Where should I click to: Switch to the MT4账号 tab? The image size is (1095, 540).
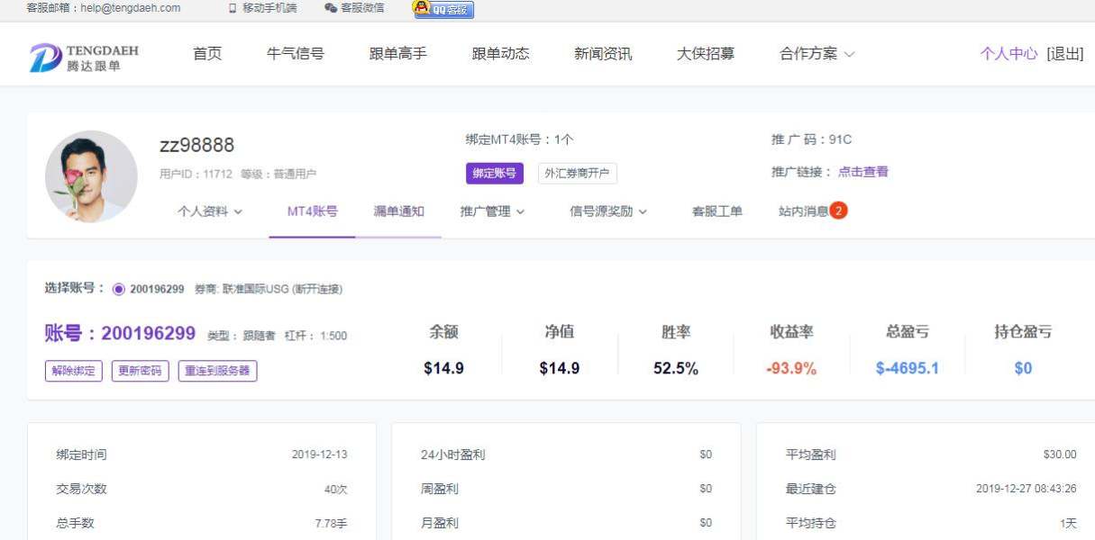coord(312,211)
